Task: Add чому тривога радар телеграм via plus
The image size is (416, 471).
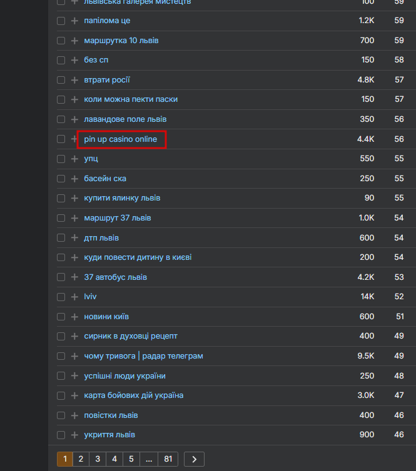Action: (74, 356)
